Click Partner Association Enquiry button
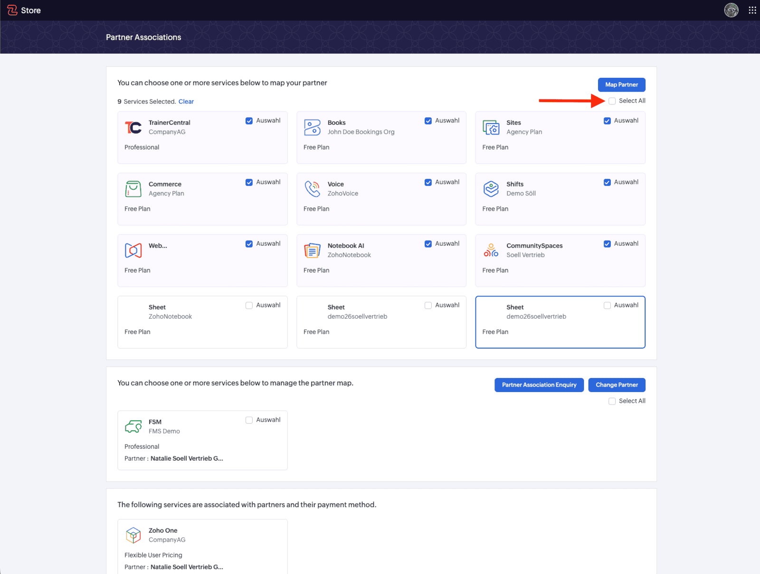This screenshot has width=760, height=574. (x=539, y=385)
